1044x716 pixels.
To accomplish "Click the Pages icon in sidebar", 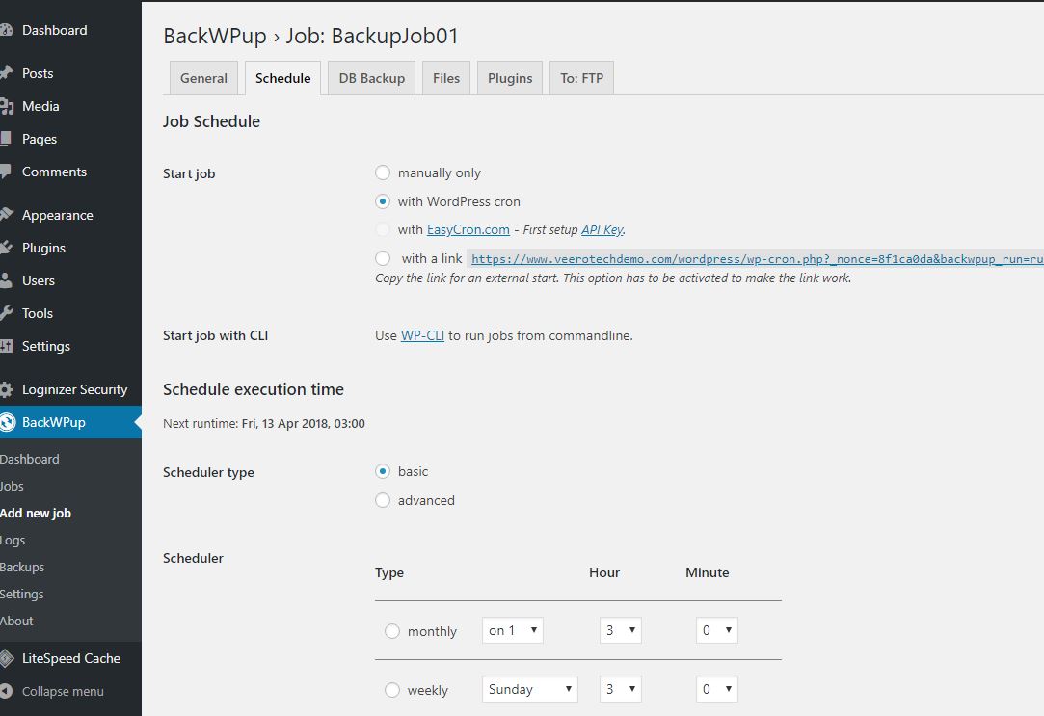I will pyautogui.click(x=6, y=139).
